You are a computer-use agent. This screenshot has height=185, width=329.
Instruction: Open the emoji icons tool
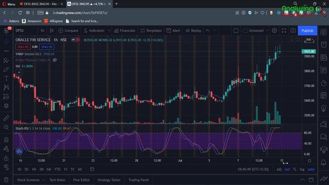[6, 106]
